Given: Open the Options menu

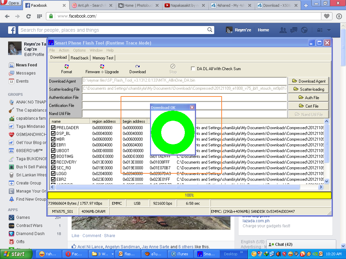Looking at the screenshot, I should coord(79,50).
